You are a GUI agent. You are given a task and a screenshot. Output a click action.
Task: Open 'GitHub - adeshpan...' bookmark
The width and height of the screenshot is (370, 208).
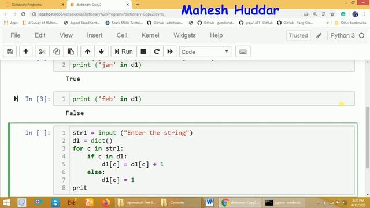pyautogui.click(x=165, y=23)
